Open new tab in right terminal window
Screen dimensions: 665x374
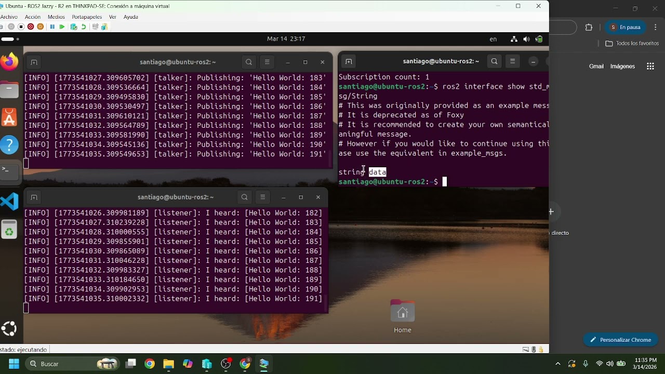pyautogui.click(x=349, y=61)
